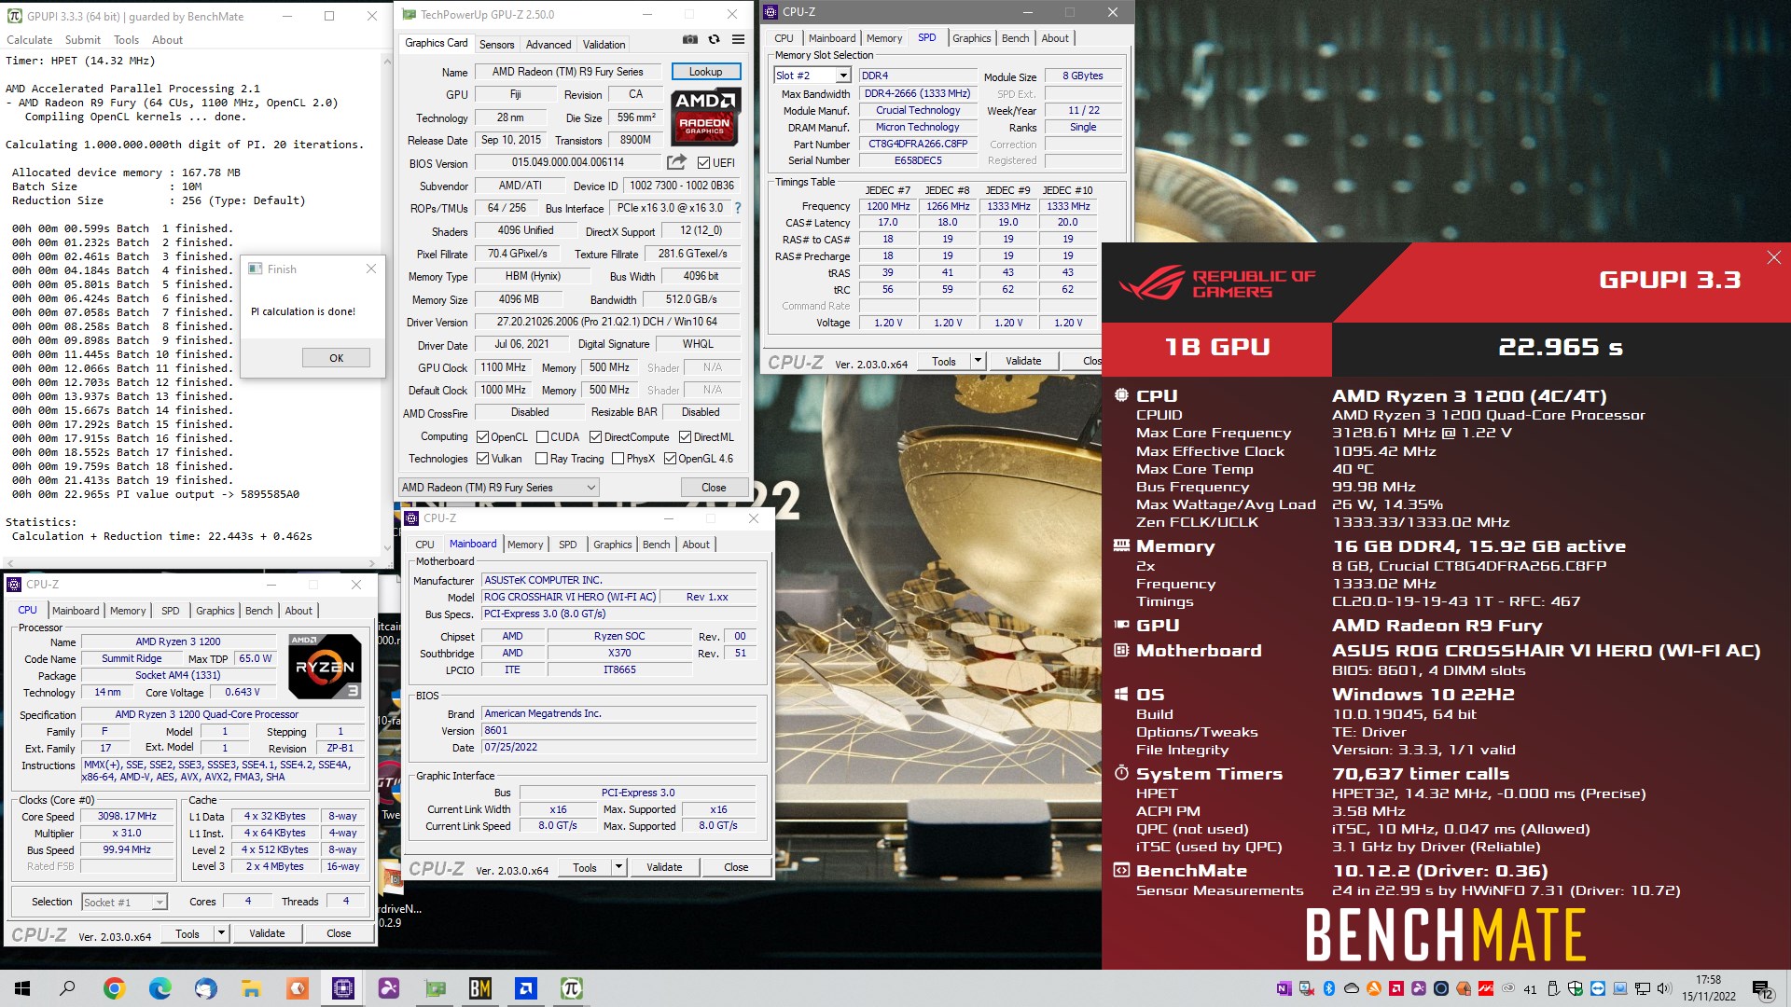Screen dimensions: 1791x1007
Task: Expand Tools dropdown arrow in CPU-Z SPD window
Action: 978,361
